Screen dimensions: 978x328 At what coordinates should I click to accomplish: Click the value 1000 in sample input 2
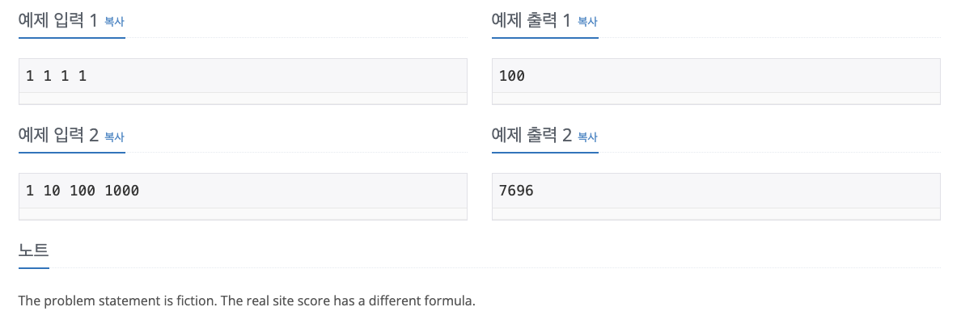121,191
